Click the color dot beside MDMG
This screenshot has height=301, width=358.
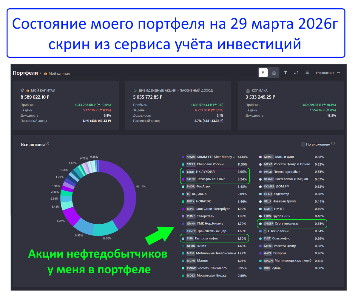point(260,157)
